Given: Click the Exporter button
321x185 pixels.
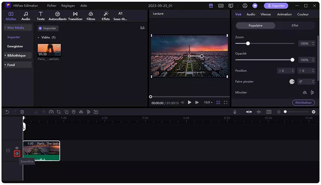Looking at the screenshot, I should 276,6.
